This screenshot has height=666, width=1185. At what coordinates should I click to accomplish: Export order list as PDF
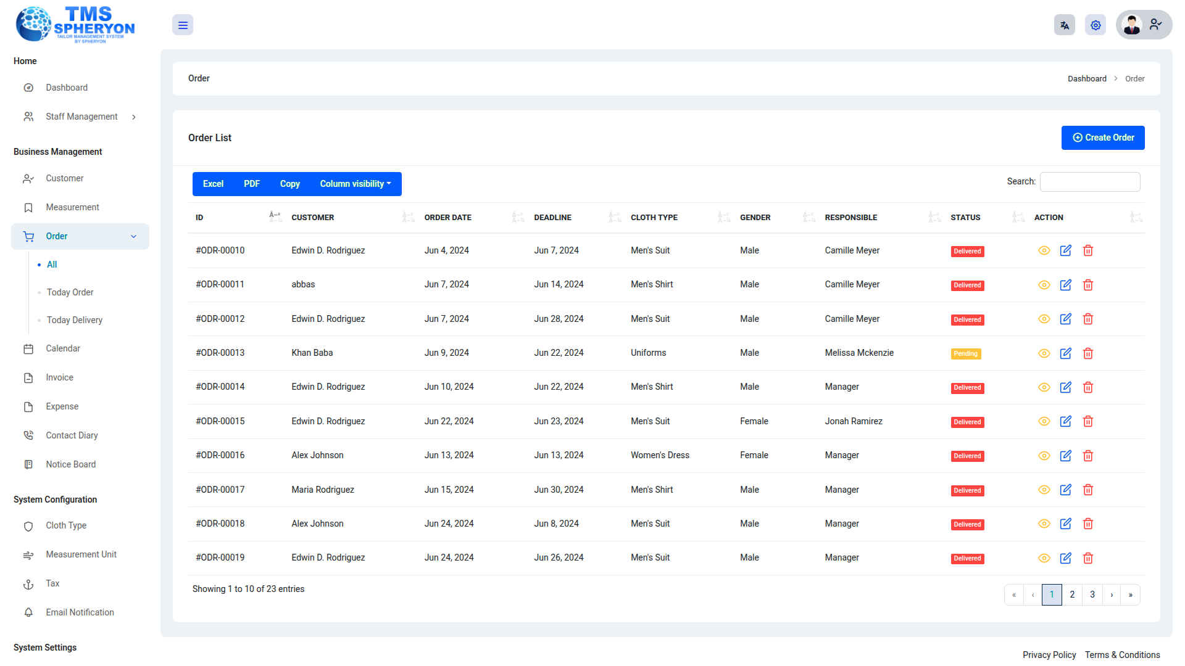pos(252,184)
